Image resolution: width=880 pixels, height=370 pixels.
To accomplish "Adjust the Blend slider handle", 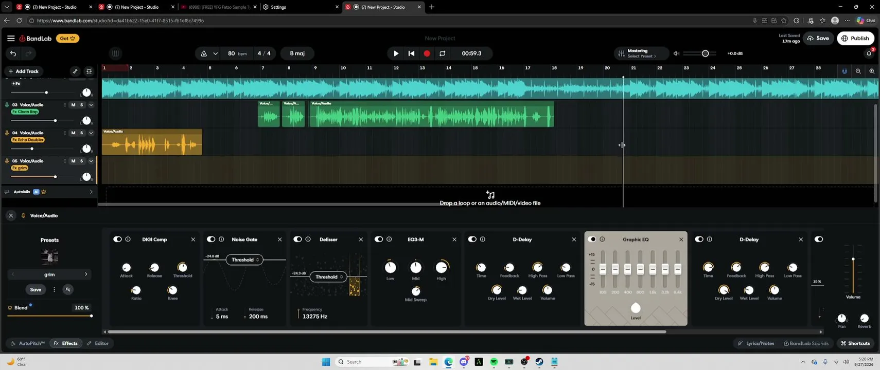I will [92, 316].
